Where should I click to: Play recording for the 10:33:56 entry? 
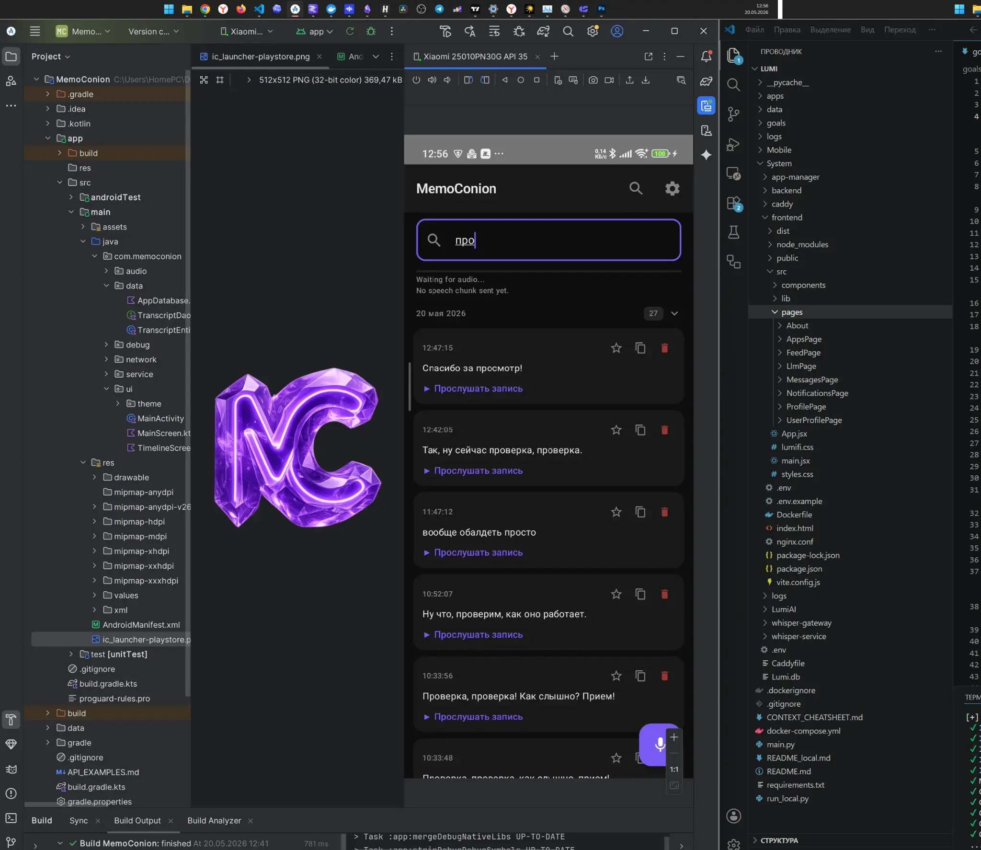pyautogui.click(x=473, y=717)
